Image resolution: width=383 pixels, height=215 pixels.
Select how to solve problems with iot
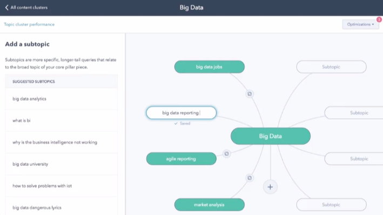[x=61, y=186]
